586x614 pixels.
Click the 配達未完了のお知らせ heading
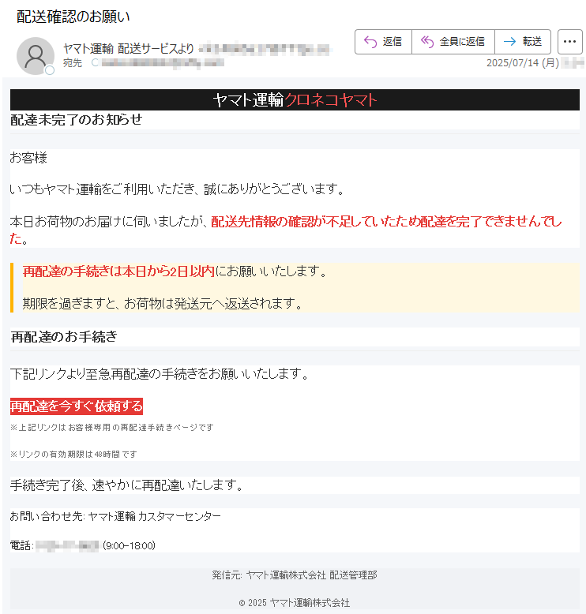(x=76, y=120)
